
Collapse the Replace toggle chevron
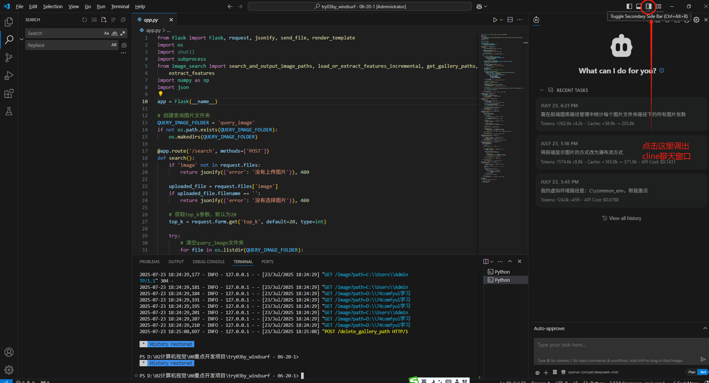coord(21,39)
